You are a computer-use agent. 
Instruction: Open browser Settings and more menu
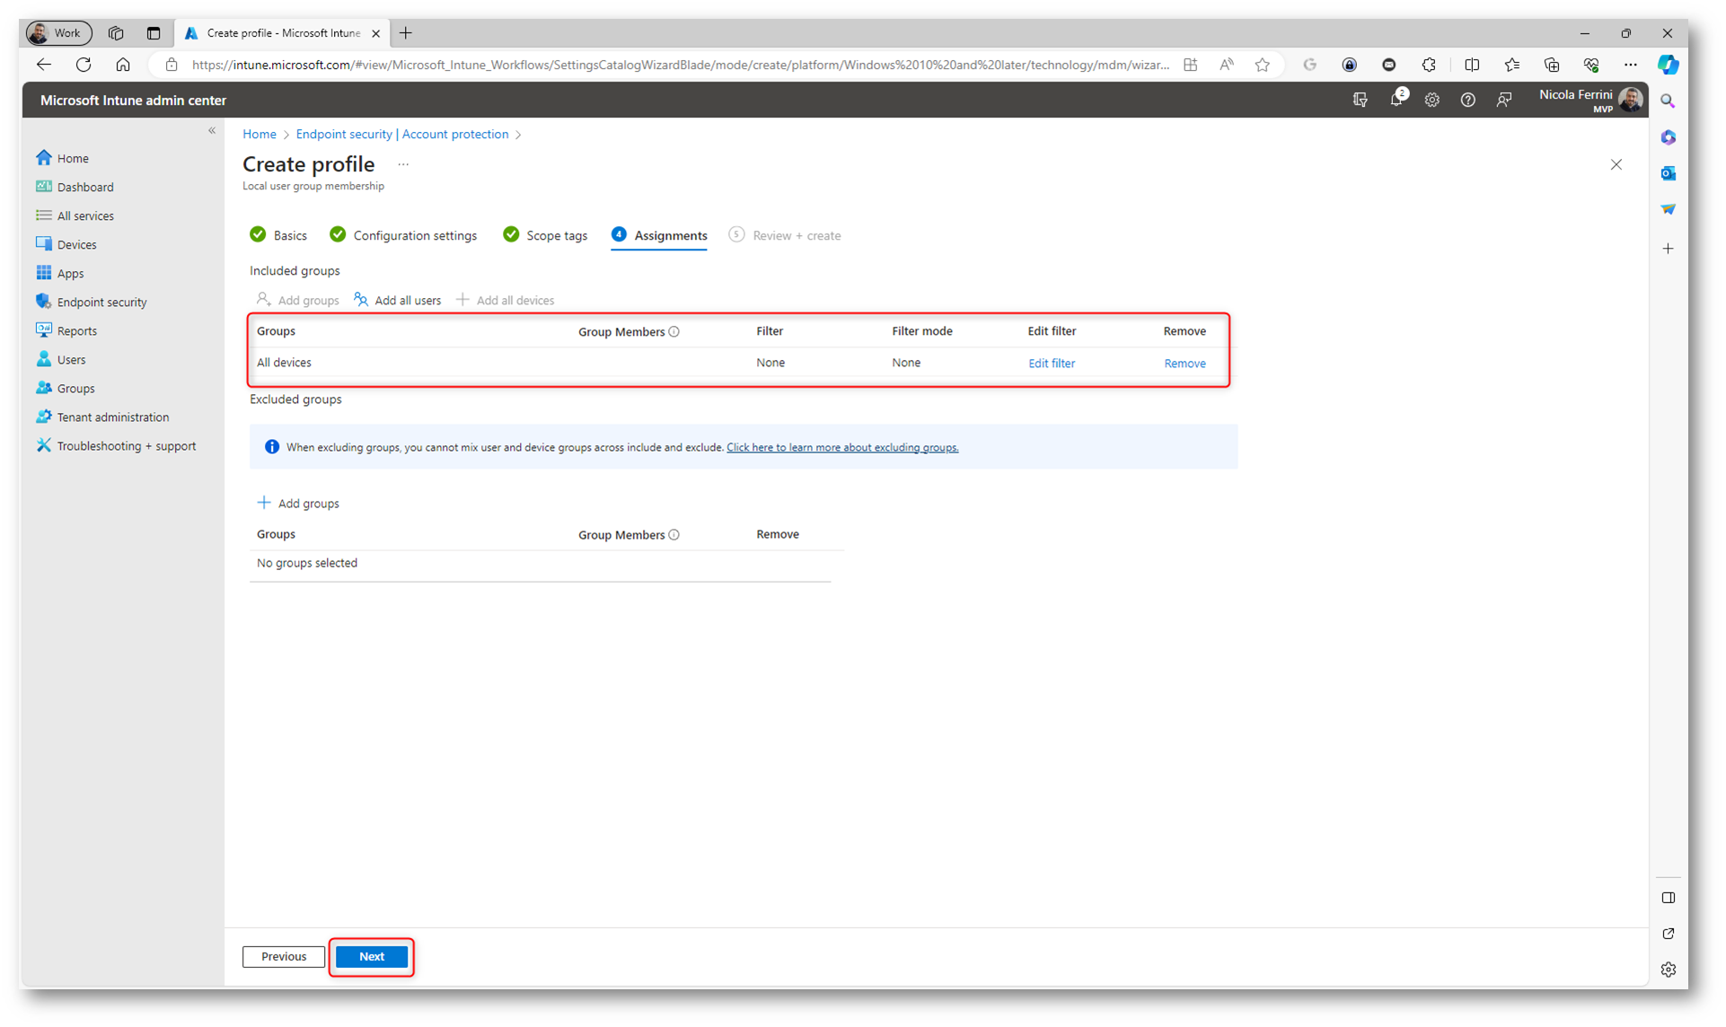tap(1630, 65)
